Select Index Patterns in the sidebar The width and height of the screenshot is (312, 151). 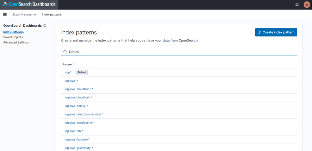coord(13,32)
